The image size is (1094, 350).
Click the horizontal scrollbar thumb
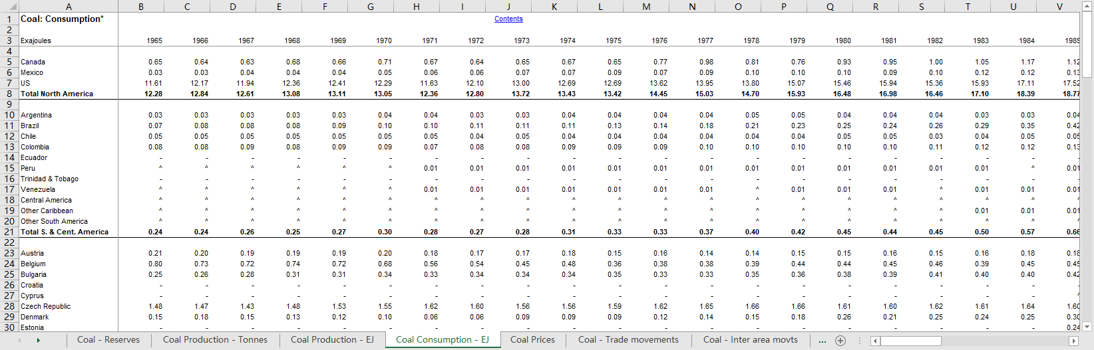click(x=912, y=341)
